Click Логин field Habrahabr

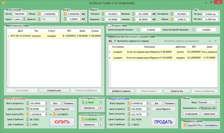[20, 14]
